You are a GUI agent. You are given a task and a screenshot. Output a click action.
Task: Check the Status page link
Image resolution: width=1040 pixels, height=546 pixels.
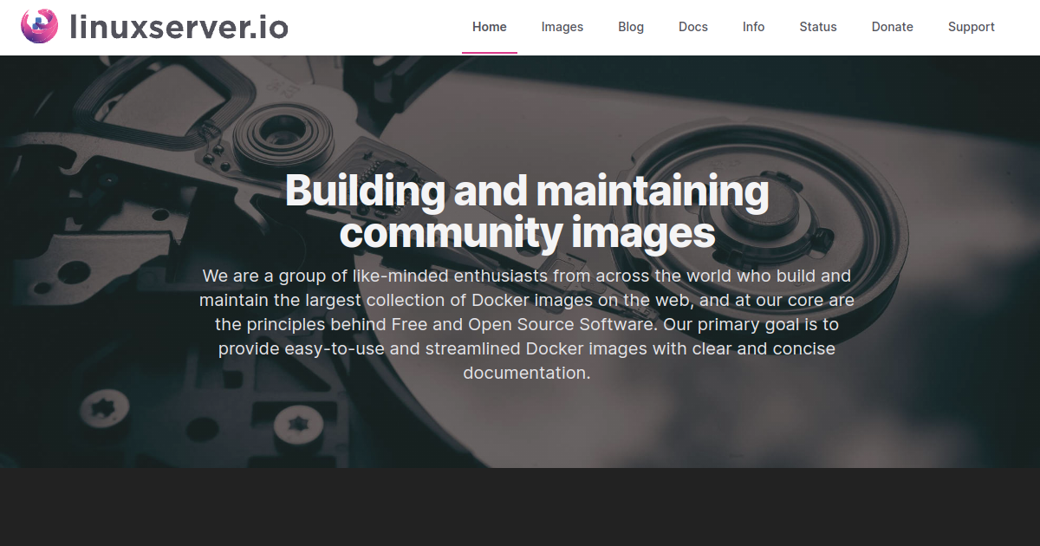click(818, 27)
